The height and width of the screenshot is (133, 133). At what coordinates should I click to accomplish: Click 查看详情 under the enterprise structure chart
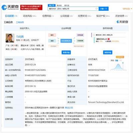[66, 53]
